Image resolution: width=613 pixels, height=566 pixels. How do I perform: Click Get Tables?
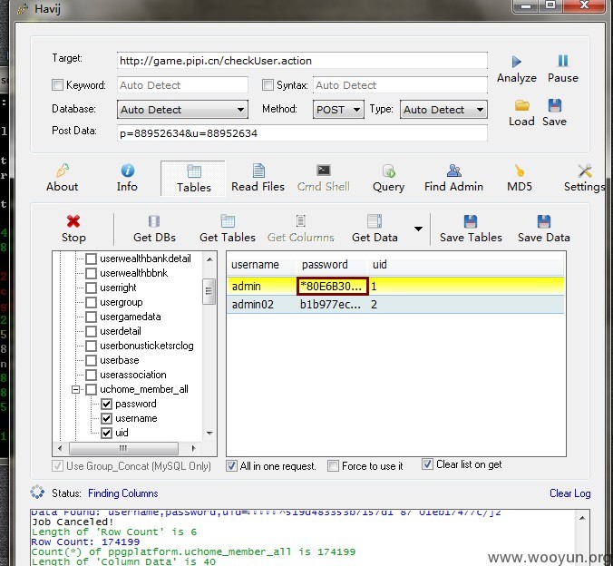pyautogui.click(x=227, y=229)
